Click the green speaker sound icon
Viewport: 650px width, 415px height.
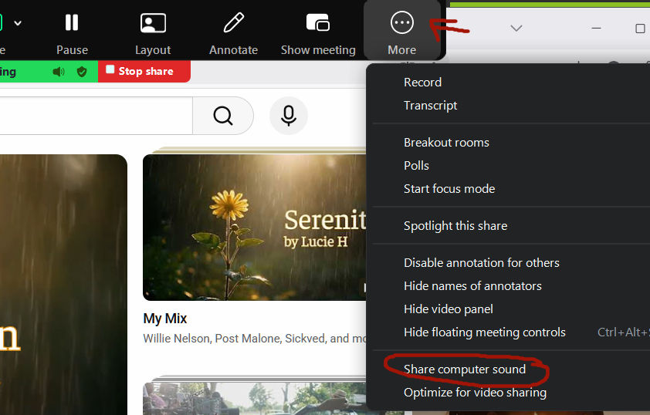59,72
